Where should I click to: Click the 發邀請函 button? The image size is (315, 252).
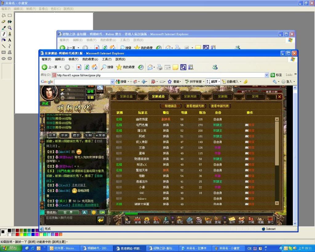coord(170,106)
